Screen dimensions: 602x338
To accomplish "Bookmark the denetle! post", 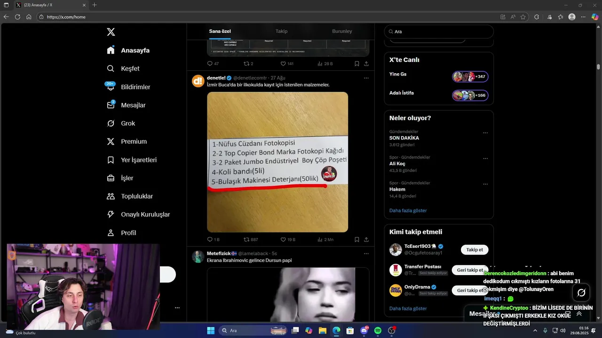I will tap(357, 239).
